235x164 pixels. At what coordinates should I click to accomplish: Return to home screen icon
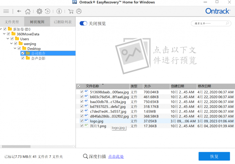click(28, 11)
